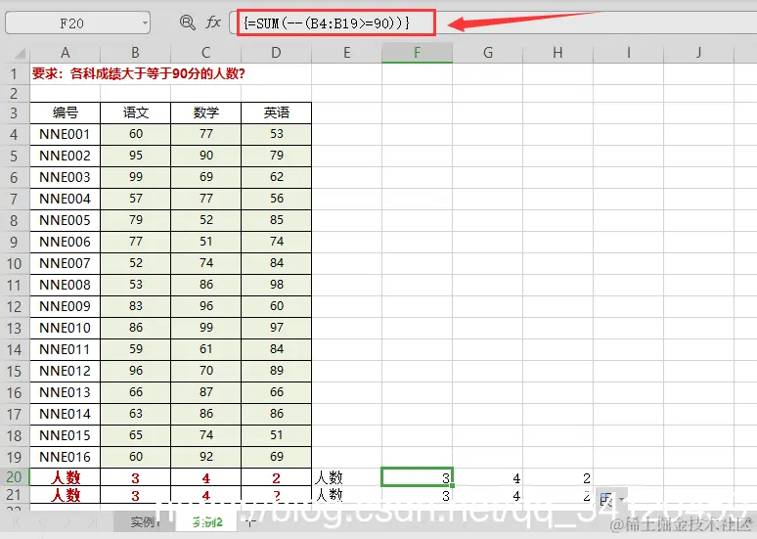757x539 pixels.
Task: Select row 3 header
Action: click(15, 113)
